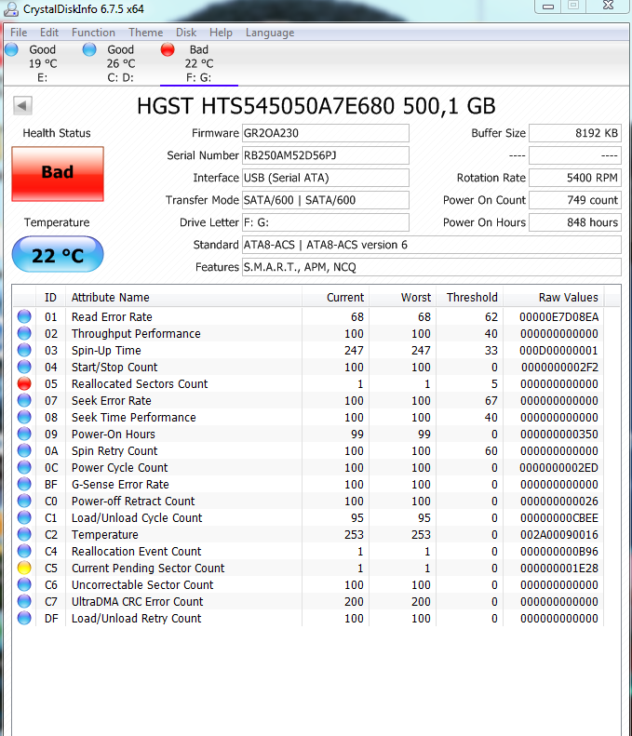632x736 pixels.
Task: Open the Theme menu
Action: point(145,33)
